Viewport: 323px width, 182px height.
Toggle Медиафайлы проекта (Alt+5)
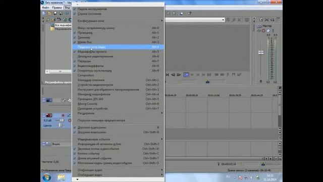[119, 52]
